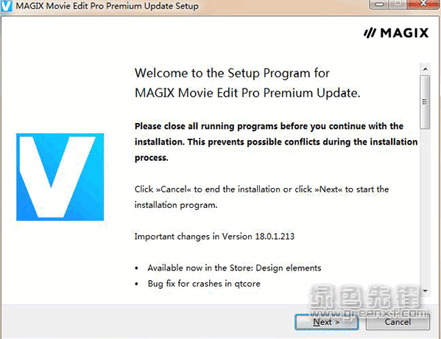
Task: Click the greenxf watermark text
Action: 368,313
